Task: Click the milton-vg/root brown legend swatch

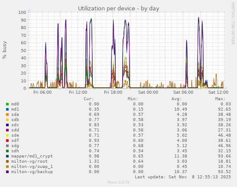Action: pos(7,161)
